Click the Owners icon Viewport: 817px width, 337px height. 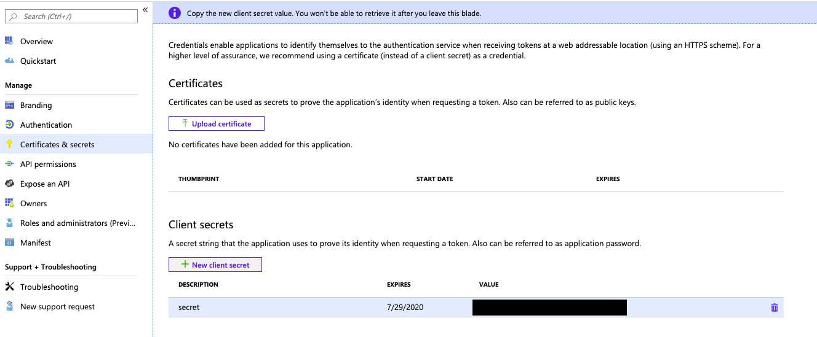[x=9, y=203]
